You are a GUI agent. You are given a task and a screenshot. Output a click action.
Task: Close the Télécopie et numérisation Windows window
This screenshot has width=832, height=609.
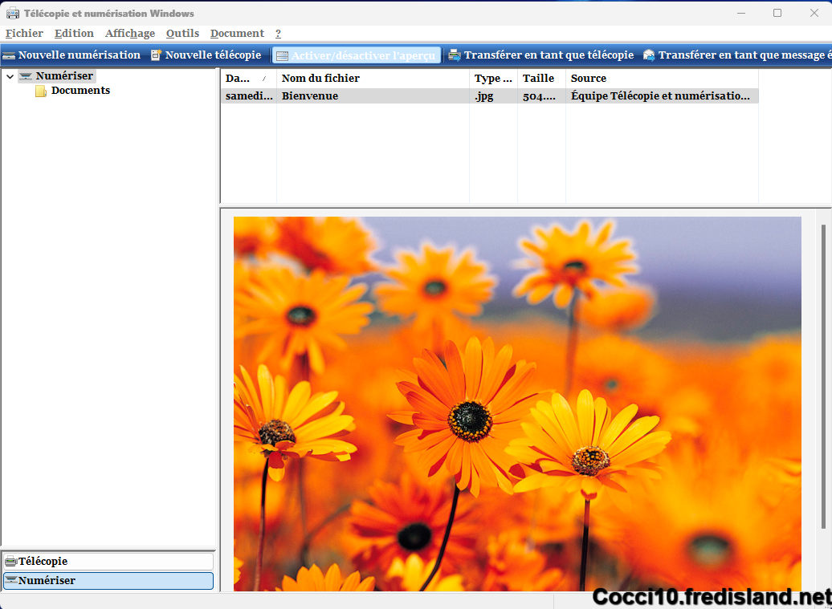pos(814,13)
